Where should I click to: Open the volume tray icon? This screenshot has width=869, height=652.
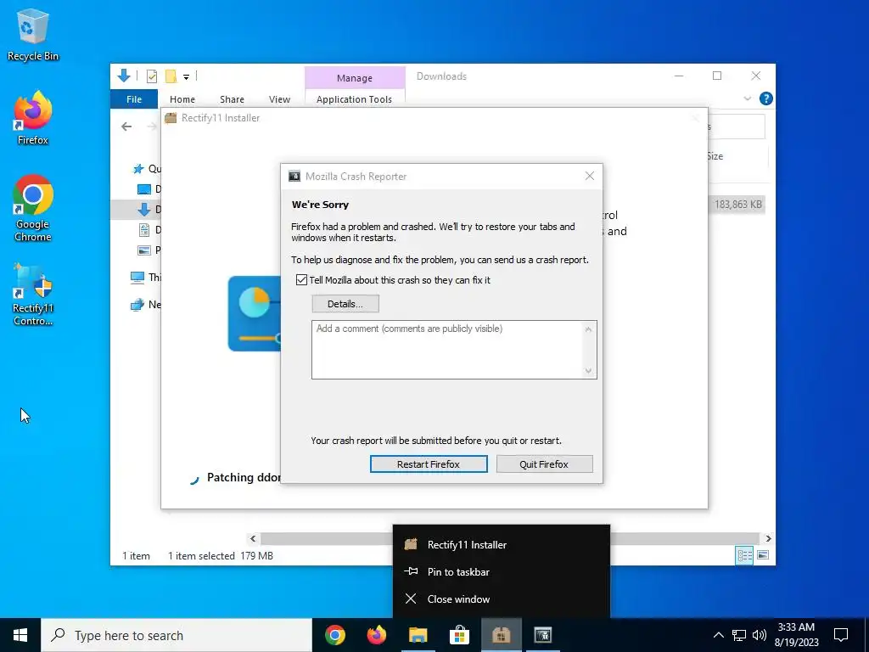click(760, 635)
